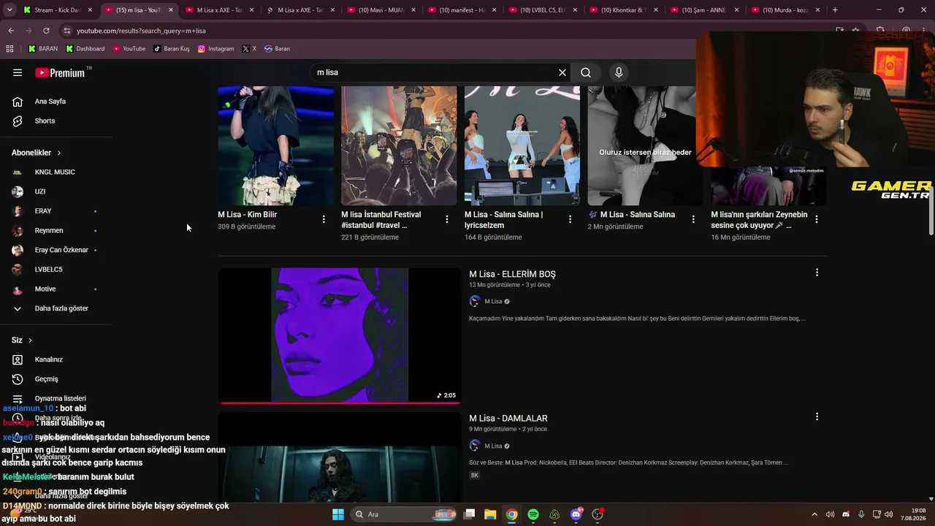Go to the YouTube Premium home logo
Image resolution: width=935 pixels, height=526 pixels.
(x=60, y=72)
